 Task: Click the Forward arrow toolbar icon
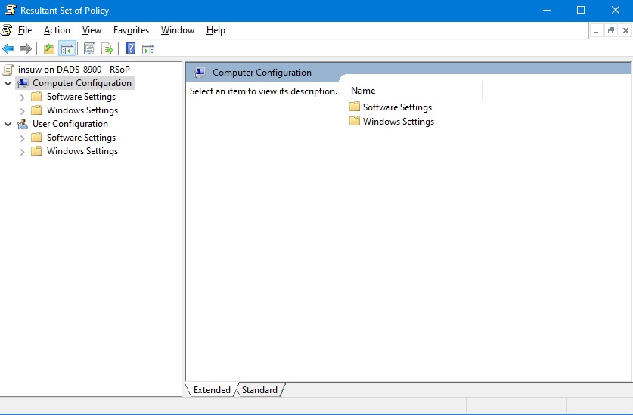tap(26, 49)
